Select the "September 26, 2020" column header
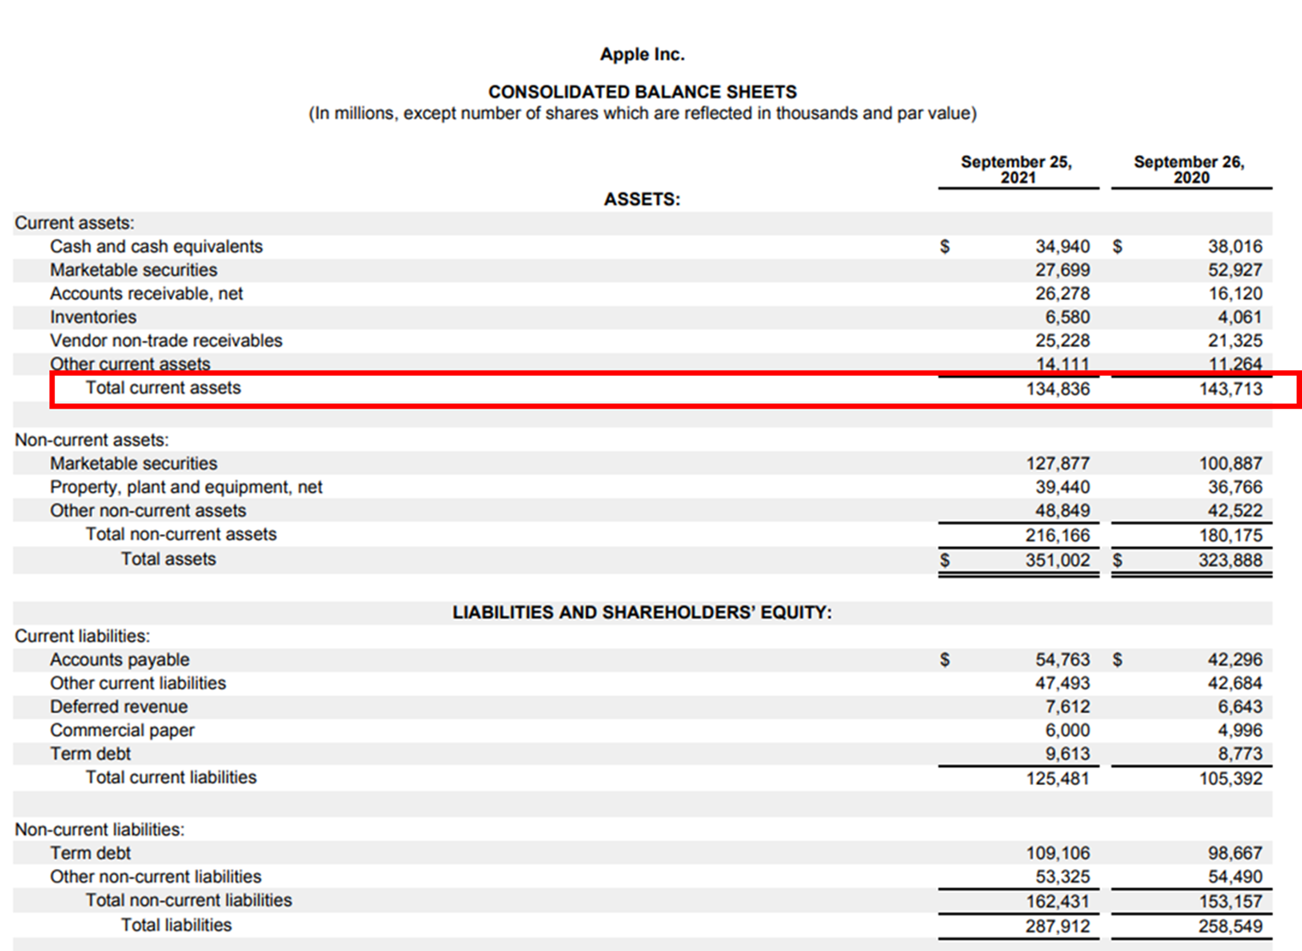 click(x=1190, y=169)
